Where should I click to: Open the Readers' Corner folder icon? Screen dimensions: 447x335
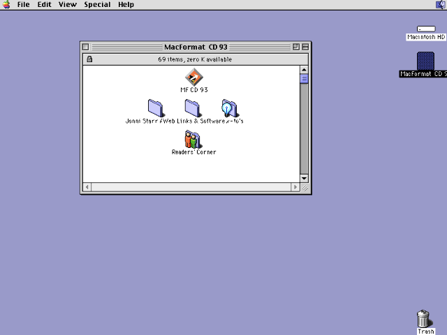click(193, 139)
